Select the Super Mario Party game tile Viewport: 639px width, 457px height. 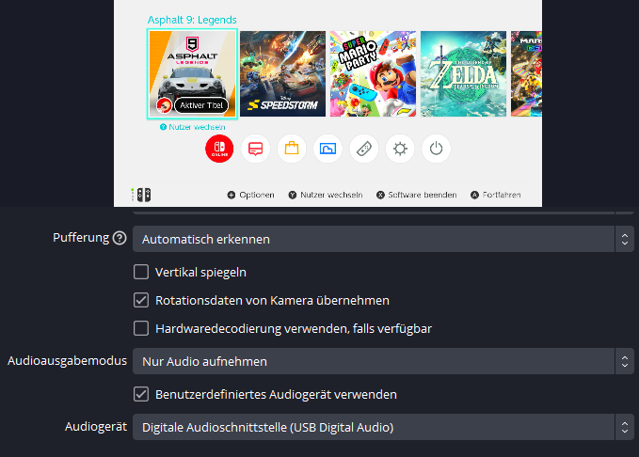click(373, 73)
